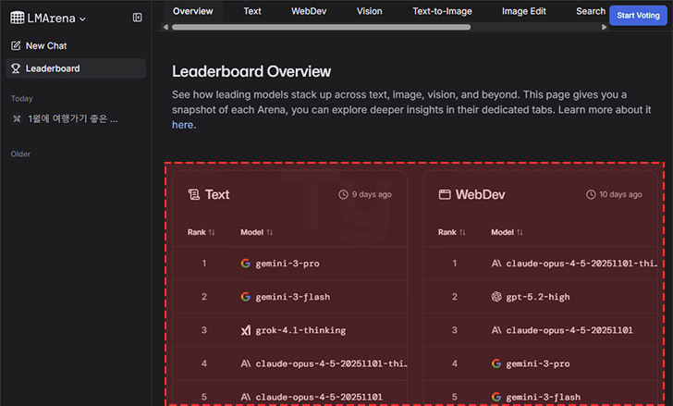The width and height of the screenshot is (673, 406).
Task: Sort WebDev card by Rank arrows
Action: click(462, 232)
